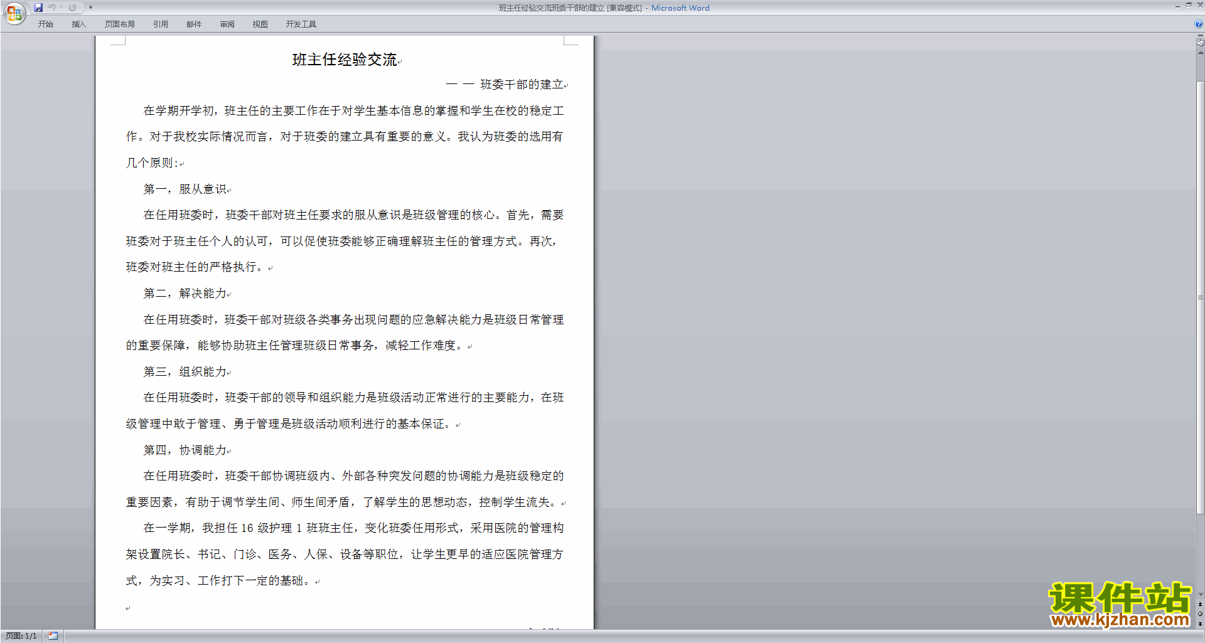The height and width of the screenshot is (643, 1205).
Task: Click the line ending 几个原则:
Action: (x=153, y=162)
